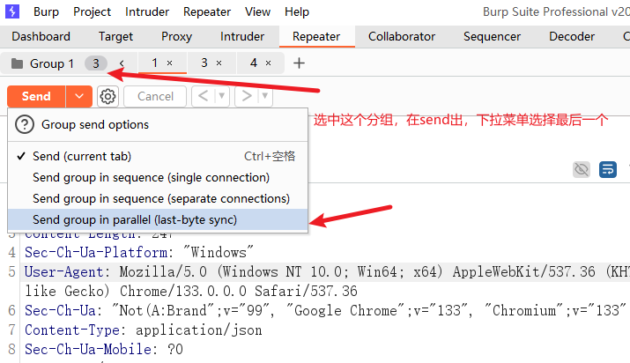The image size is (630, 363).
Task: Add a new Repeater tab with plus
Action: [299, 63]
